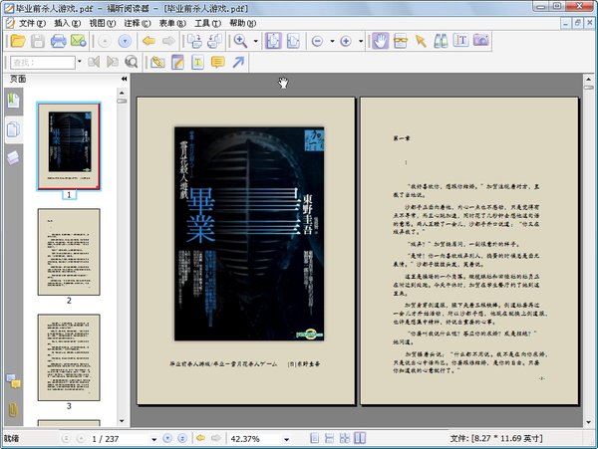Click the Open file folder icon
The image size is (598, 449).
click(17, 41)
